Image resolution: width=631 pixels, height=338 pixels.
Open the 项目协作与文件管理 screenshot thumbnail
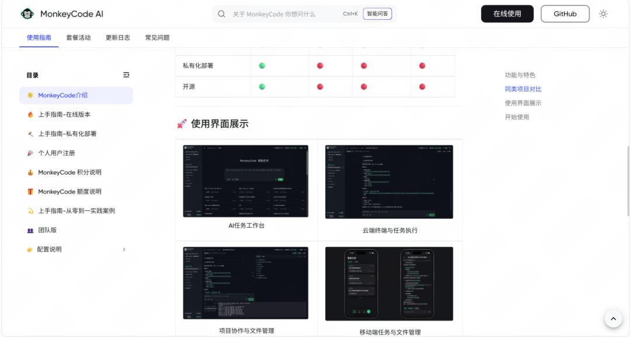tap(246, 283)
